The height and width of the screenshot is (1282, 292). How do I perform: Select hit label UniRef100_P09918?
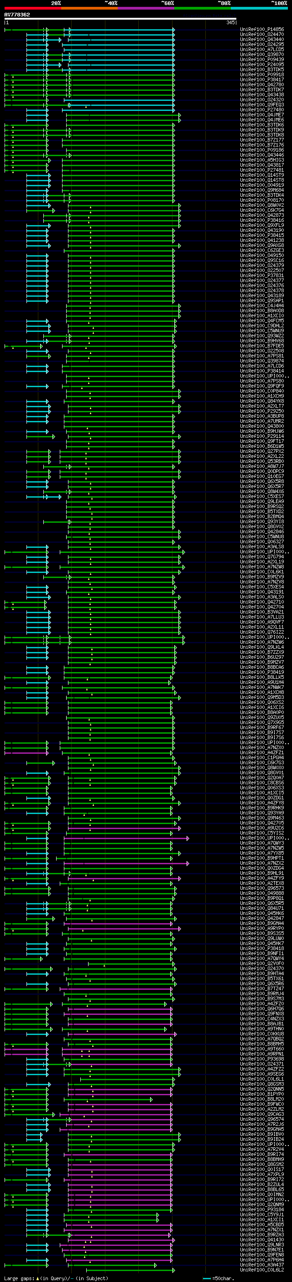(x=262, y=75)
